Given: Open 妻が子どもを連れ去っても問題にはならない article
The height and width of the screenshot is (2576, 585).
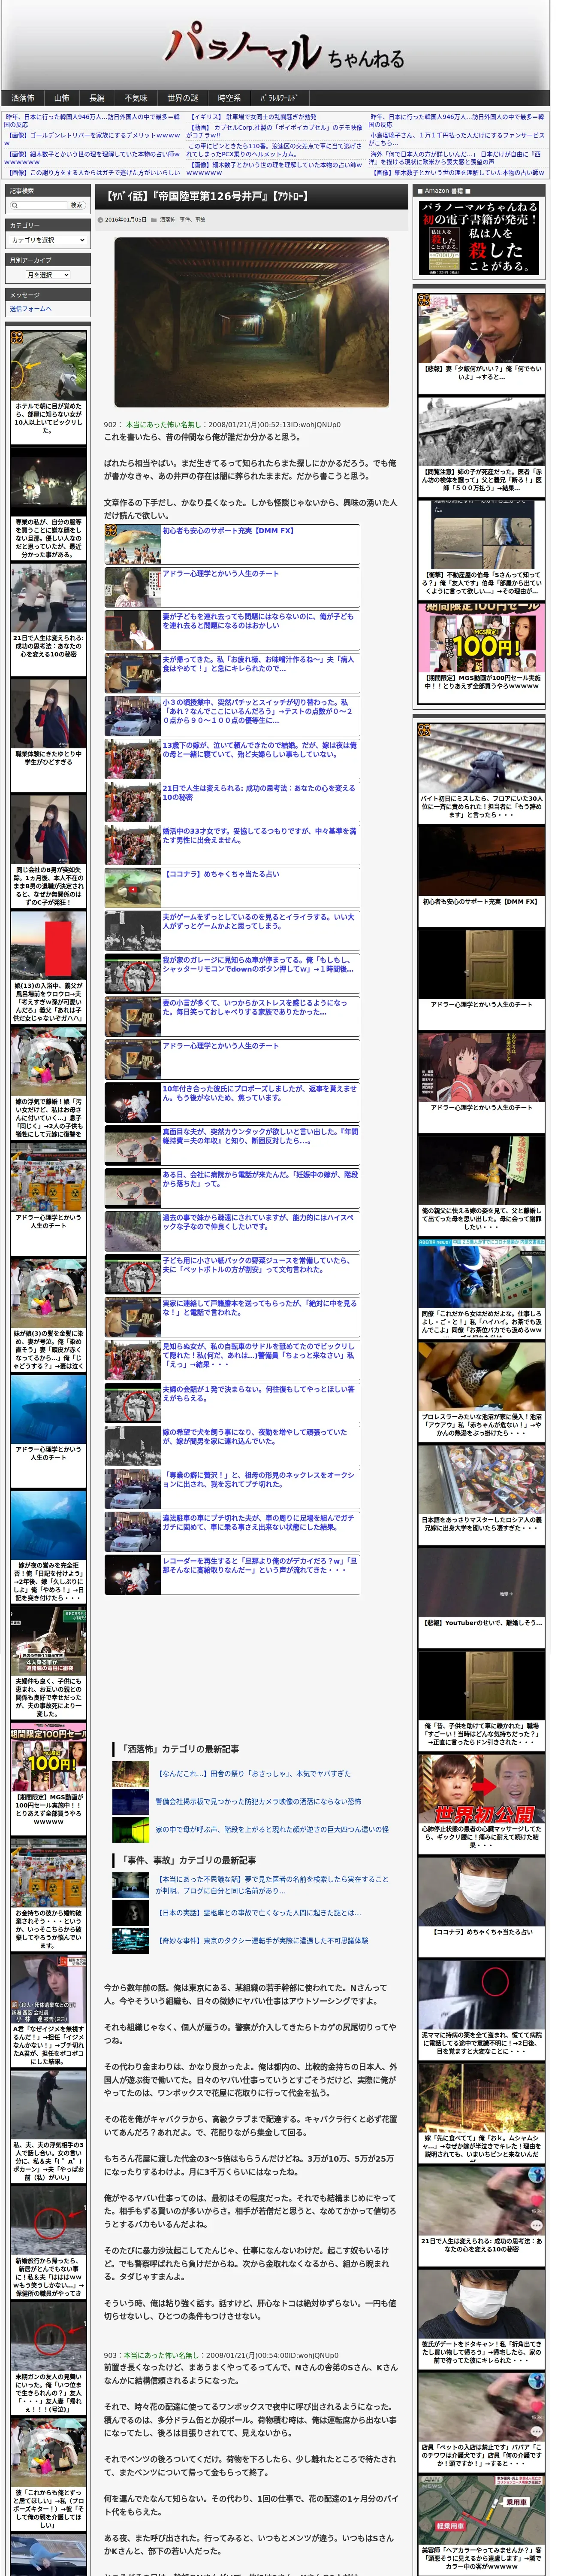Looking at the screenshot, I should click(x=258, y=621).
